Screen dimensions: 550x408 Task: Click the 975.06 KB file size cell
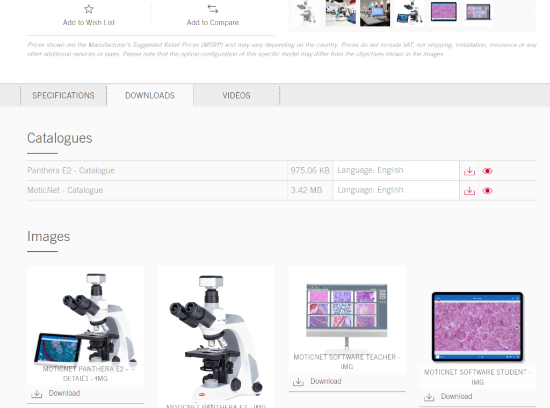click(310, 170)
